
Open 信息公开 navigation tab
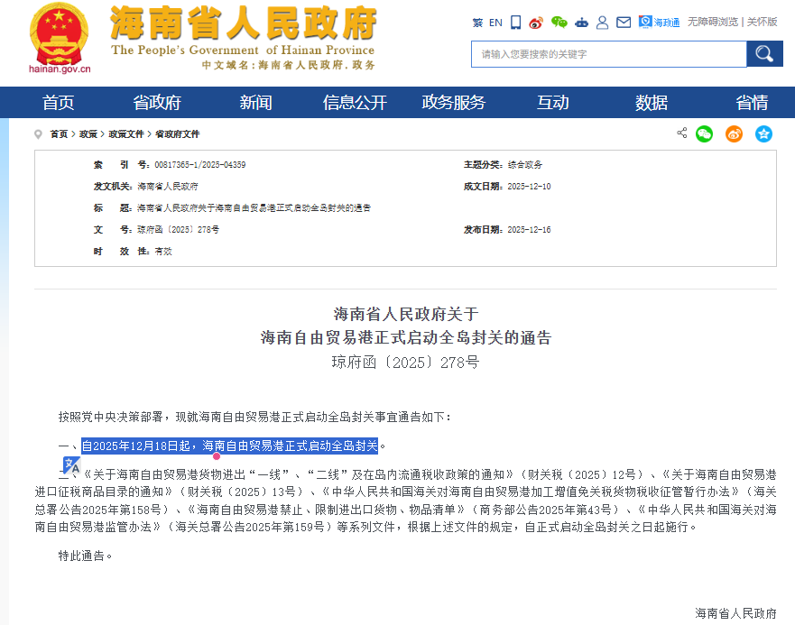click(355, 103)
